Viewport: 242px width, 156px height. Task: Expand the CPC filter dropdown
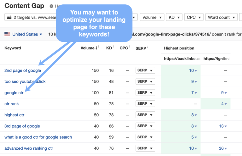click(x=193, y=17)
